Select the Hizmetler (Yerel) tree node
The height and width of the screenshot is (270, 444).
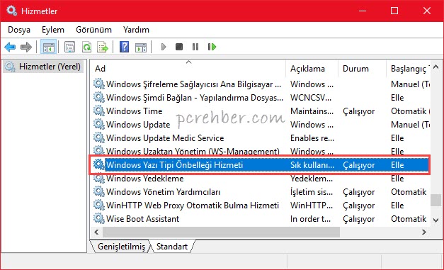click(43, 67)
